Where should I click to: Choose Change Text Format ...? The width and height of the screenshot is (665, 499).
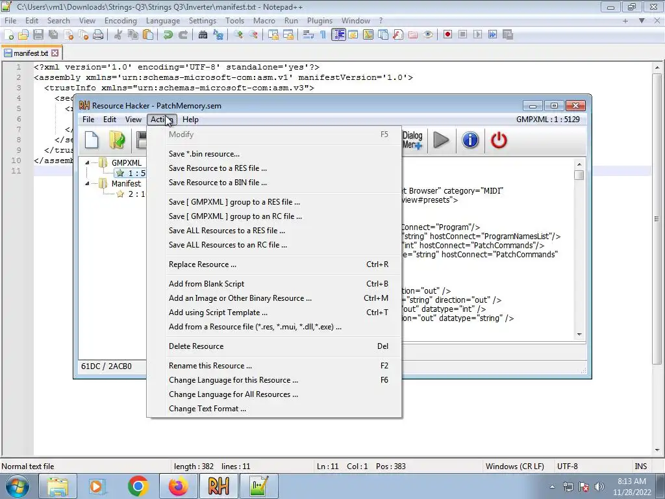pyautogui.click(x=275, y=409)
